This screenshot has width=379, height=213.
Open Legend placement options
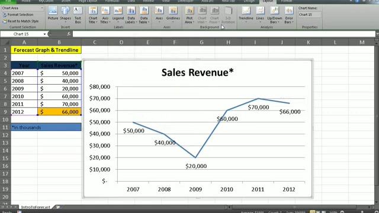click(x=118, y=15)
